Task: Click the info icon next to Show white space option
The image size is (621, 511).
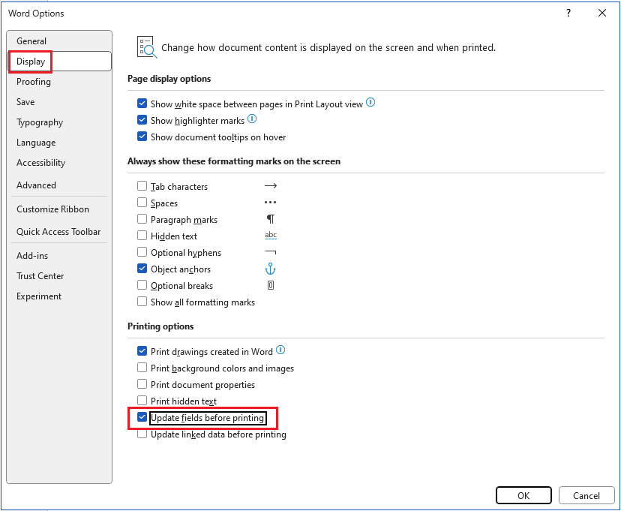Action: (370, 103)
